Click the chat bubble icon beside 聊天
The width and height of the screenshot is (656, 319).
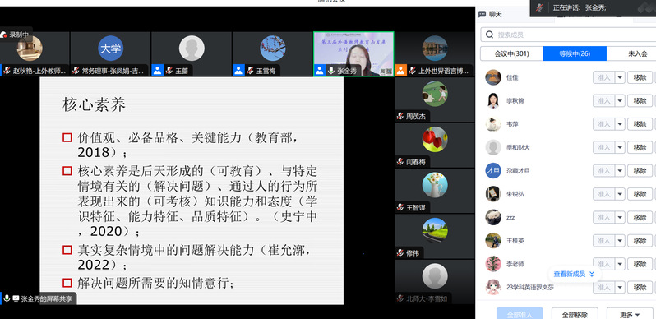(x=482, y=14)
